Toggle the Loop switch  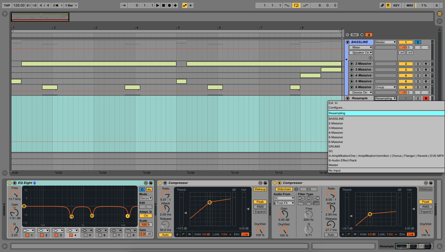click(296, 5)
